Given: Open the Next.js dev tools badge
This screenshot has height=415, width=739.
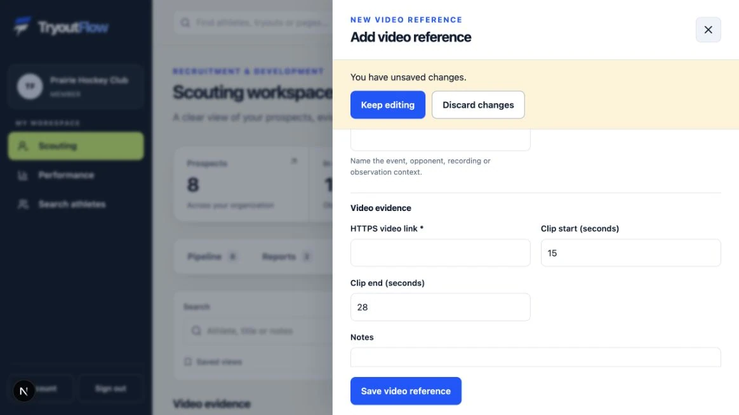Looking at the screenshot, I should click(23, 391).
